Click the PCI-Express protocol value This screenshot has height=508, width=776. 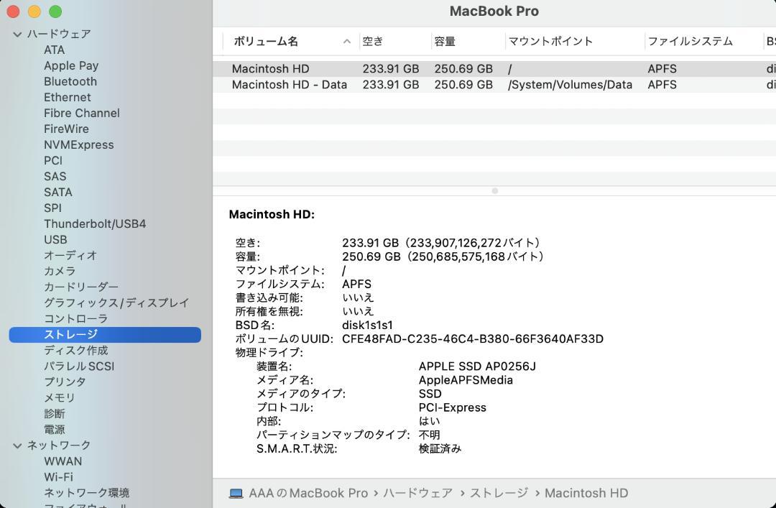453,408
